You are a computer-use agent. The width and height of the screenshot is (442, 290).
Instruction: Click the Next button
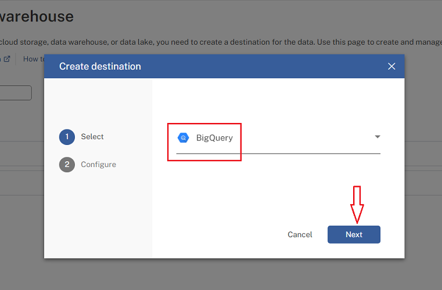tap(354, 234)
